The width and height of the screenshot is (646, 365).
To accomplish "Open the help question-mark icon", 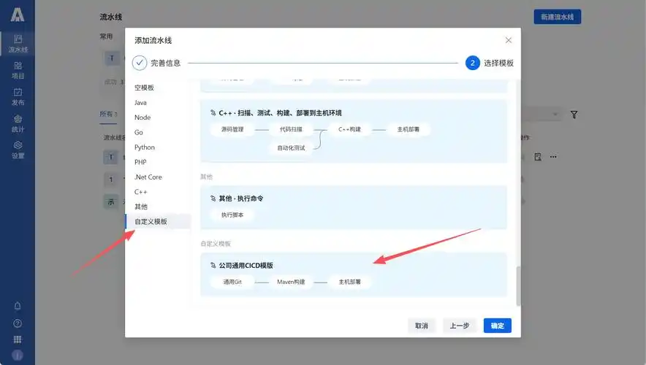I will pos(18,323).
